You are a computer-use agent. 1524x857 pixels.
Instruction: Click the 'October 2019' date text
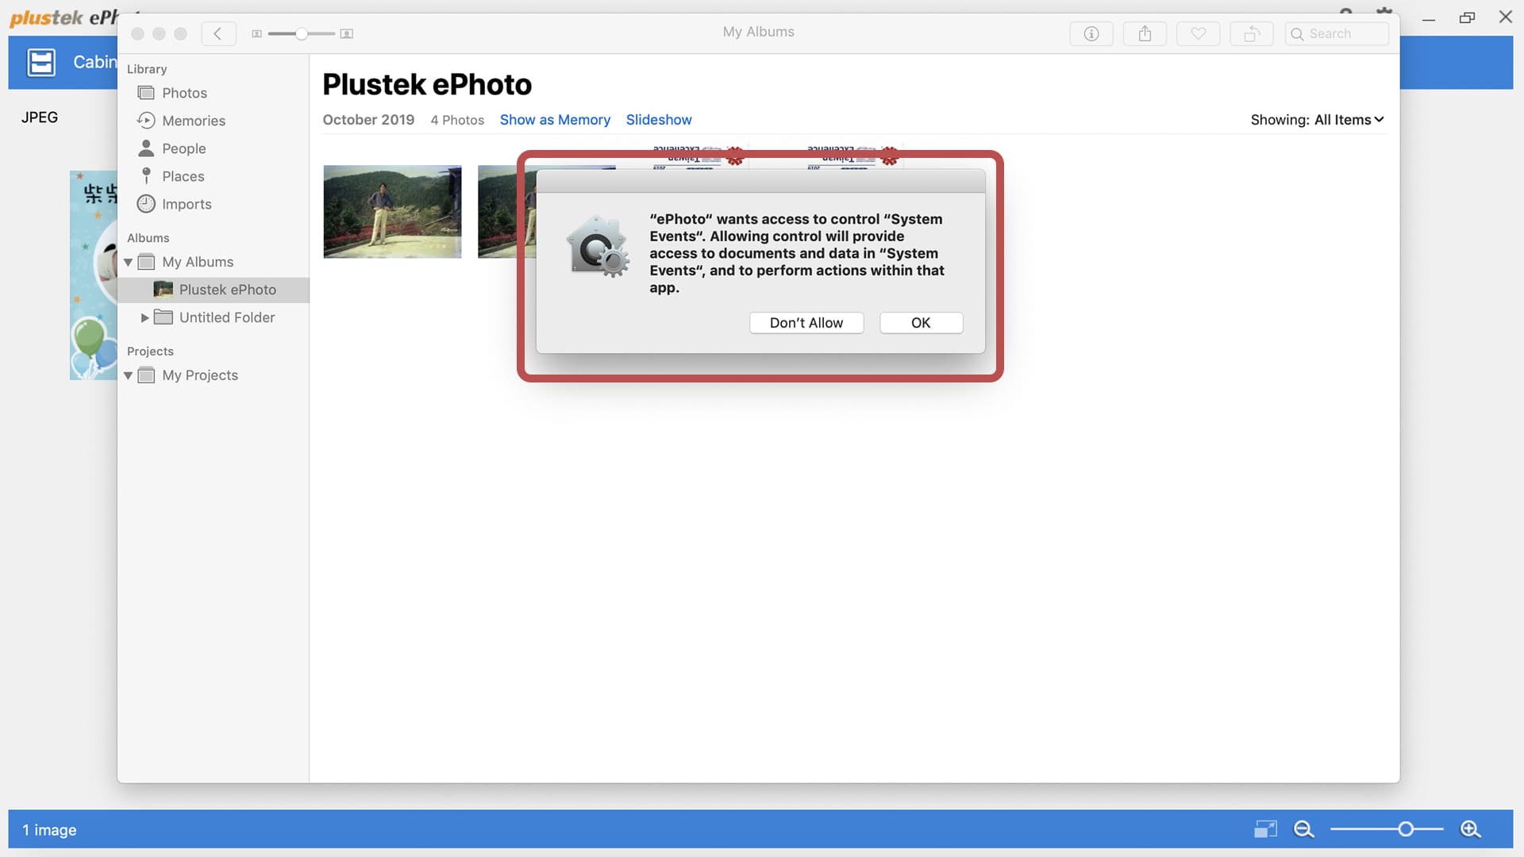point(368,120)
